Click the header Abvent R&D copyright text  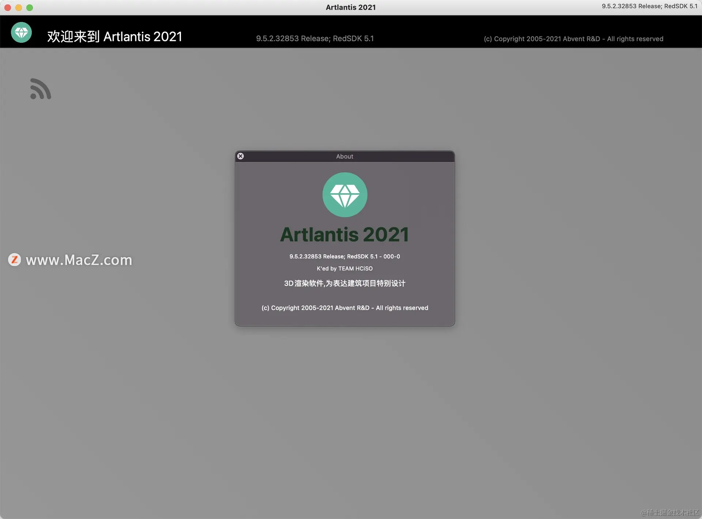click(573, 39)
